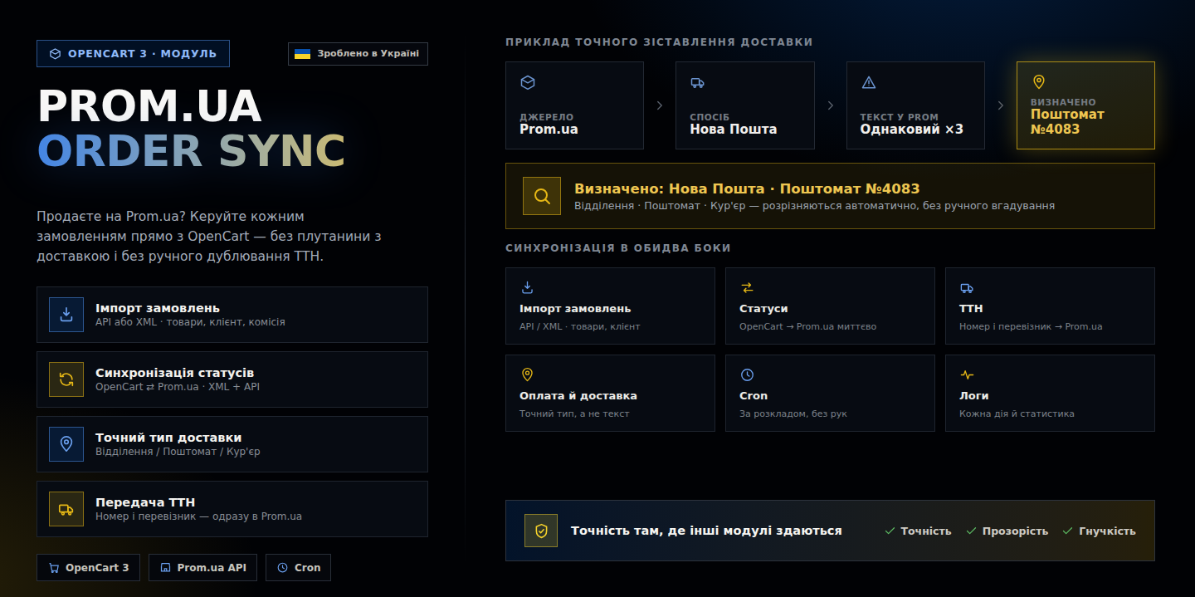Click the ORDER SYNC gradient heading
Screen dimensions: 1195x597
[191, 151]
